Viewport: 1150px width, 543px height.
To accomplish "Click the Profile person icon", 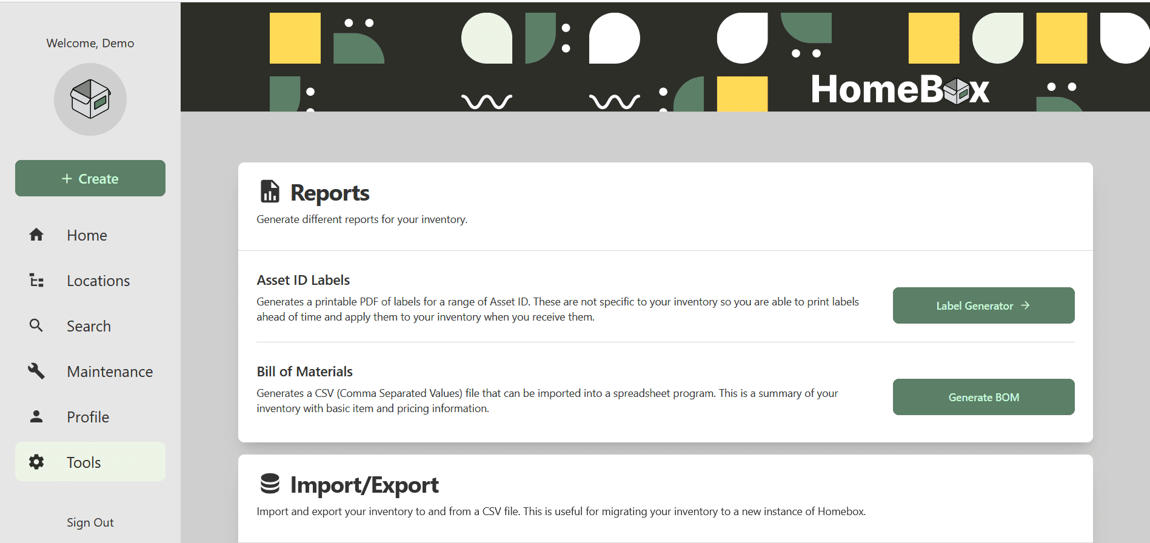I will click(36, 416).
